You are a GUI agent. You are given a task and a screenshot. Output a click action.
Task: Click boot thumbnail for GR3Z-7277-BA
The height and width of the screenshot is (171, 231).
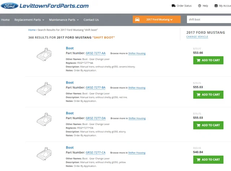point(44,89)
